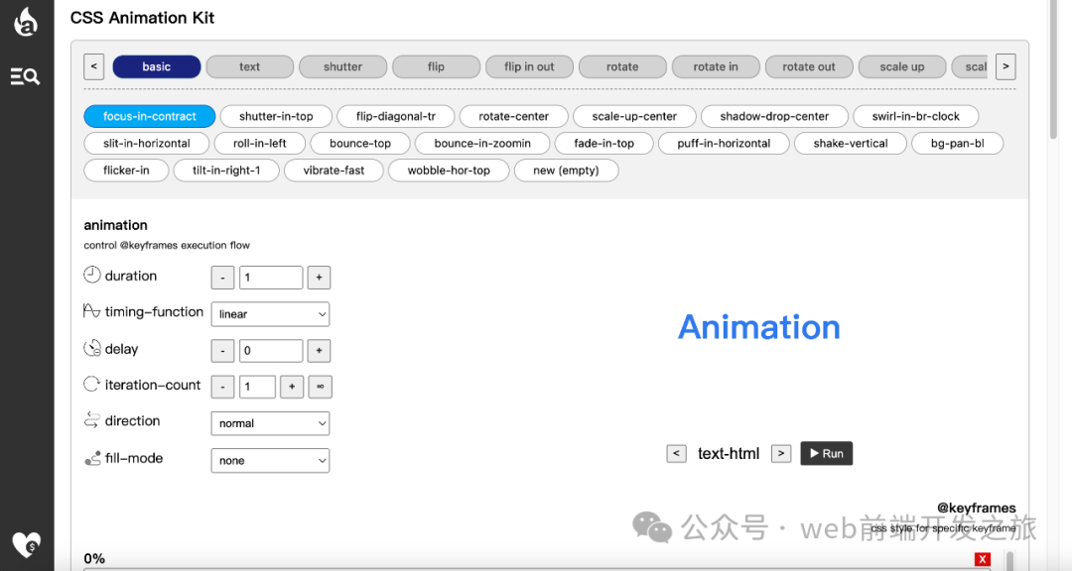Open the search menu icon in the sidebar
The height and width of the screenshot is (571, 1072).
pos(25,76)
